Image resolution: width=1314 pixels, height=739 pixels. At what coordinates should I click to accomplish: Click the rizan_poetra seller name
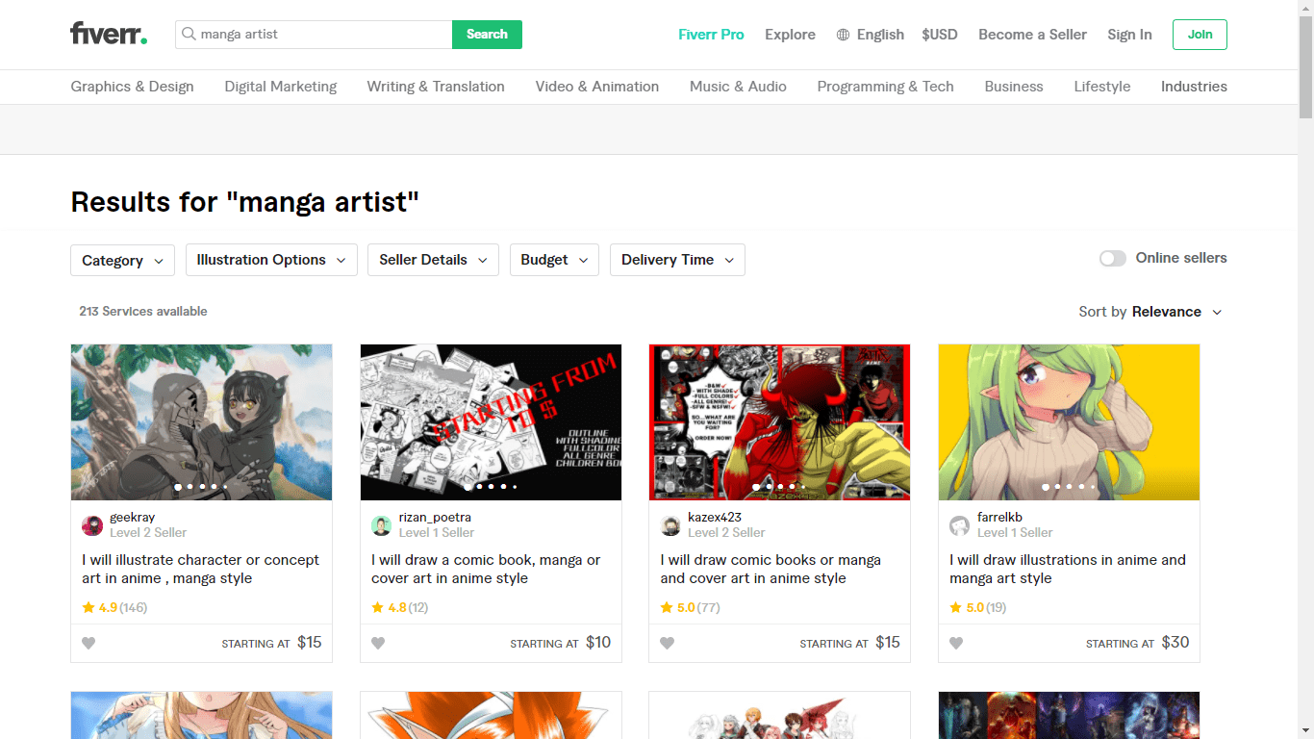click(x=435, y=518)
